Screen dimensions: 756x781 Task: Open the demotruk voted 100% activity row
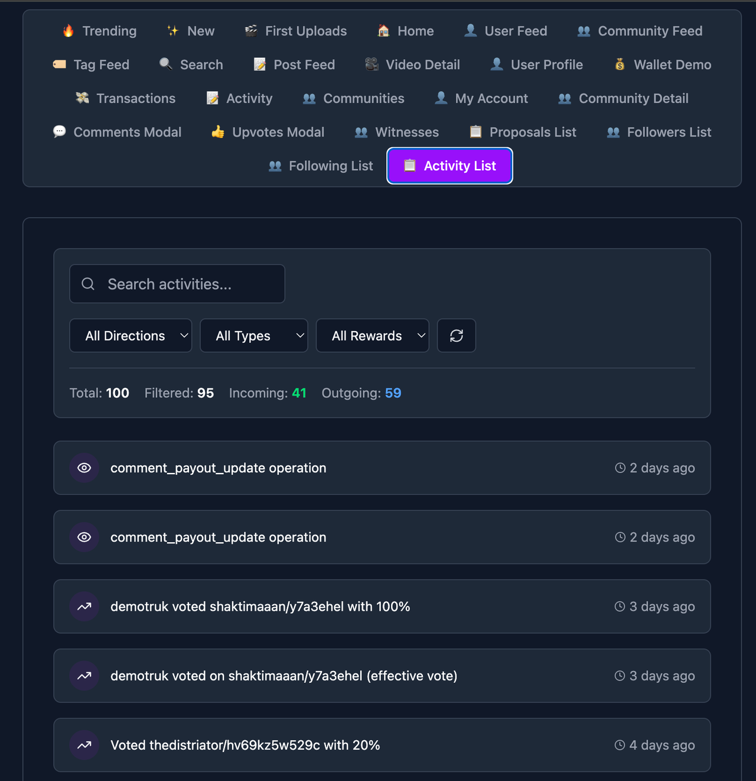(354, 607)
